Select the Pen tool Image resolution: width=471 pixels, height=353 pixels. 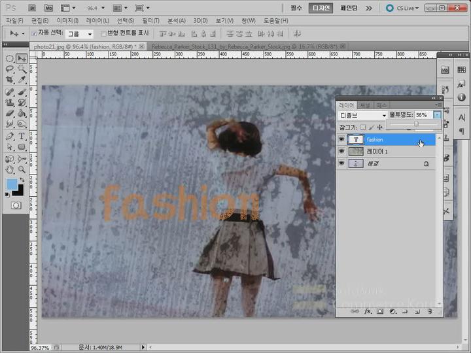10,136
